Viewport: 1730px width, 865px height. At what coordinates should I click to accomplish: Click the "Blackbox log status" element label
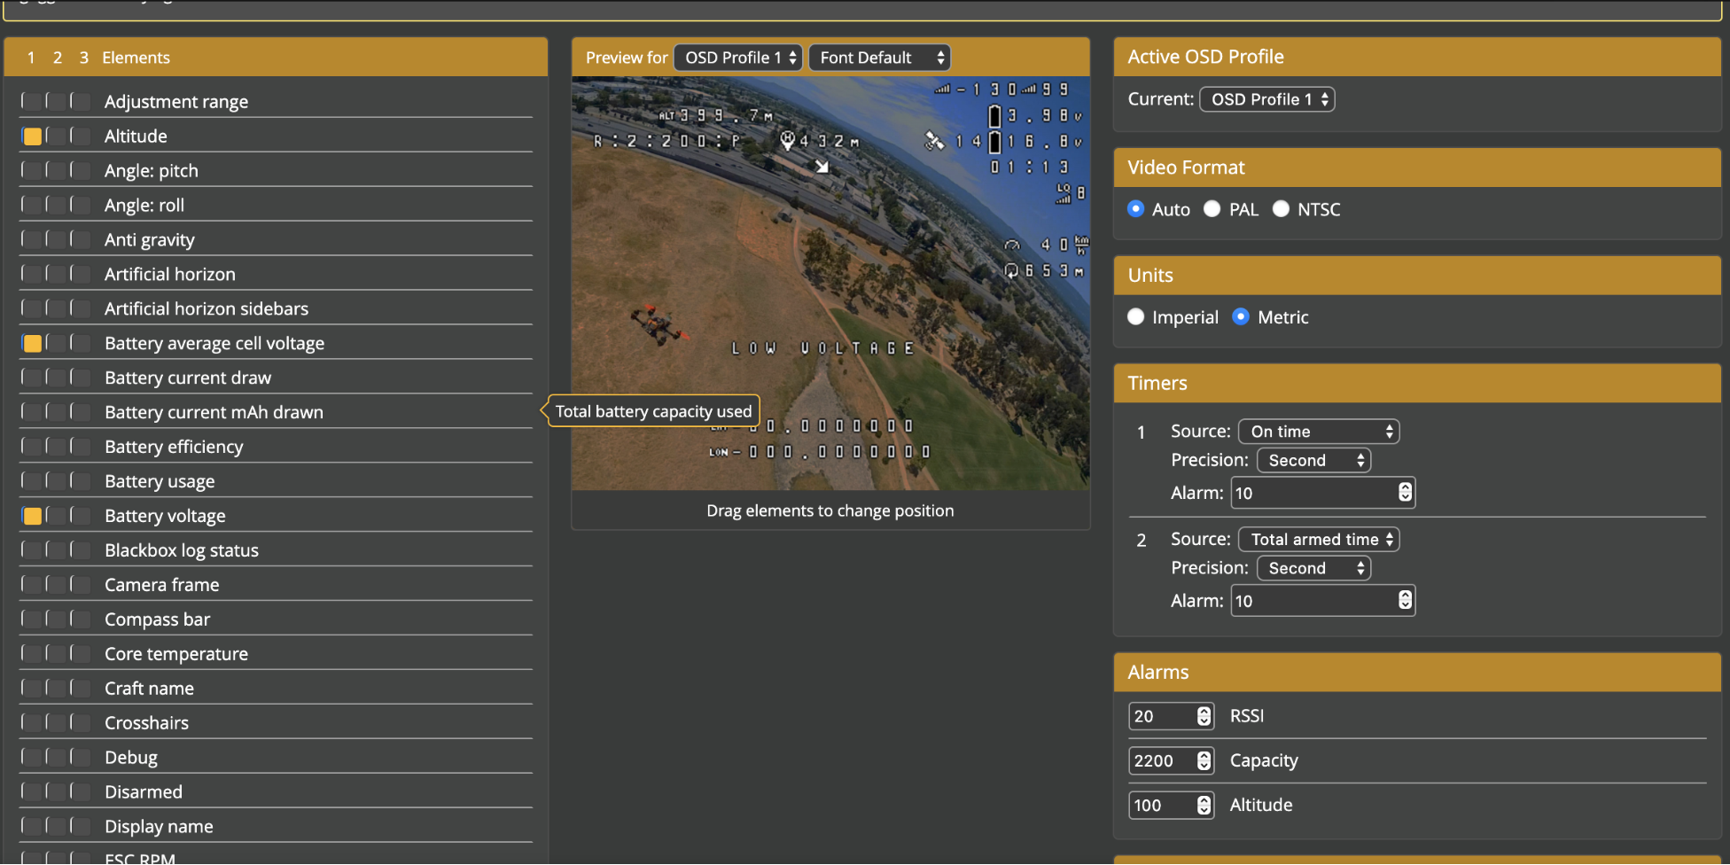182,550
